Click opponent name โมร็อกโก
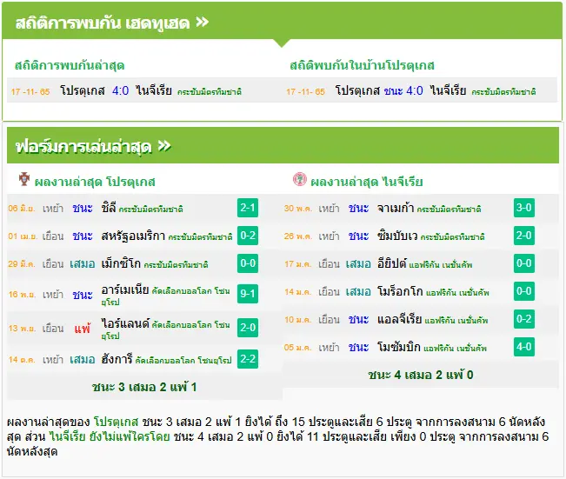The height and width of the screenshot is (479, 566). pyautogui.click(x=400, y=291)
